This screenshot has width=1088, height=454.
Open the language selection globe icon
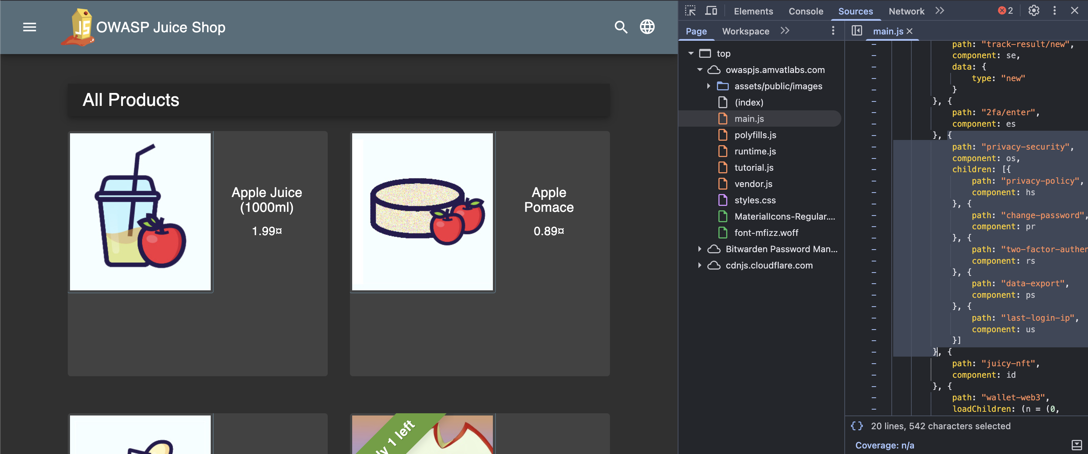[647, 27]
